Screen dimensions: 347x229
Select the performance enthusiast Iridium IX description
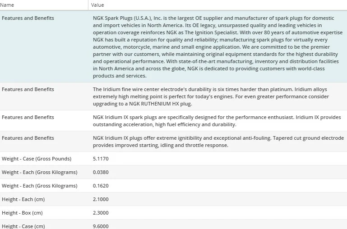pyautogui.click(x=217, y=121)
